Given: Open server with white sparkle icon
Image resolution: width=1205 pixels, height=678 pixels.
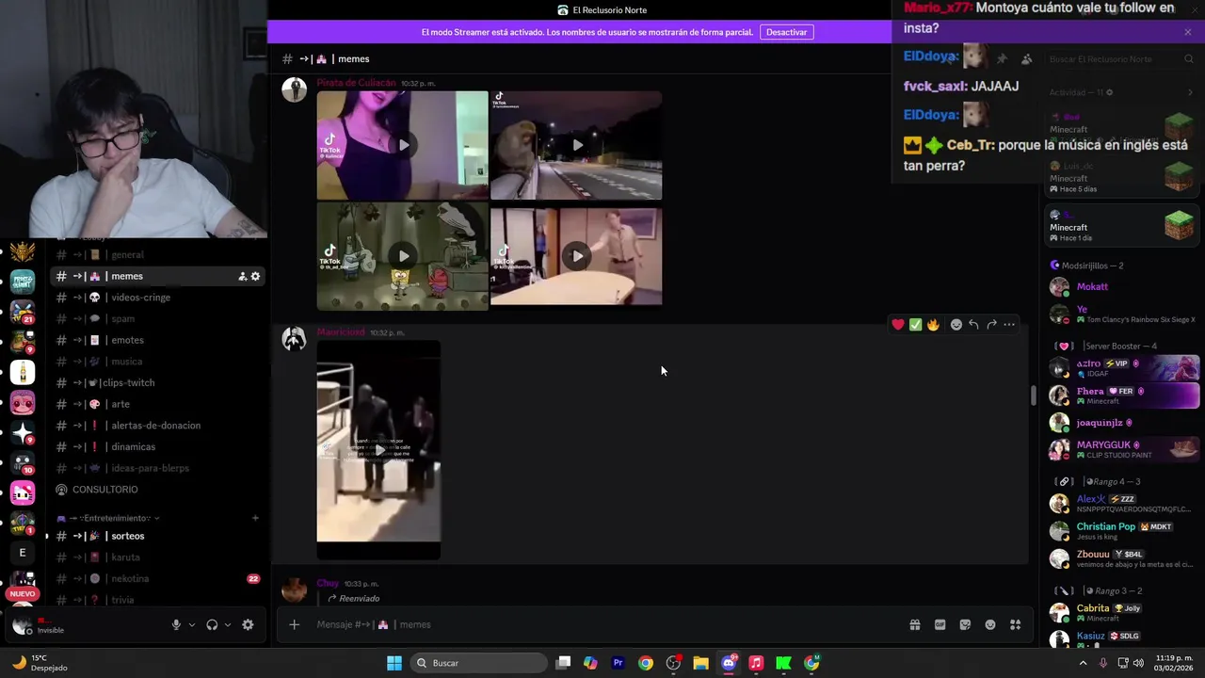Looking at the screenshot, I should 23,432.
